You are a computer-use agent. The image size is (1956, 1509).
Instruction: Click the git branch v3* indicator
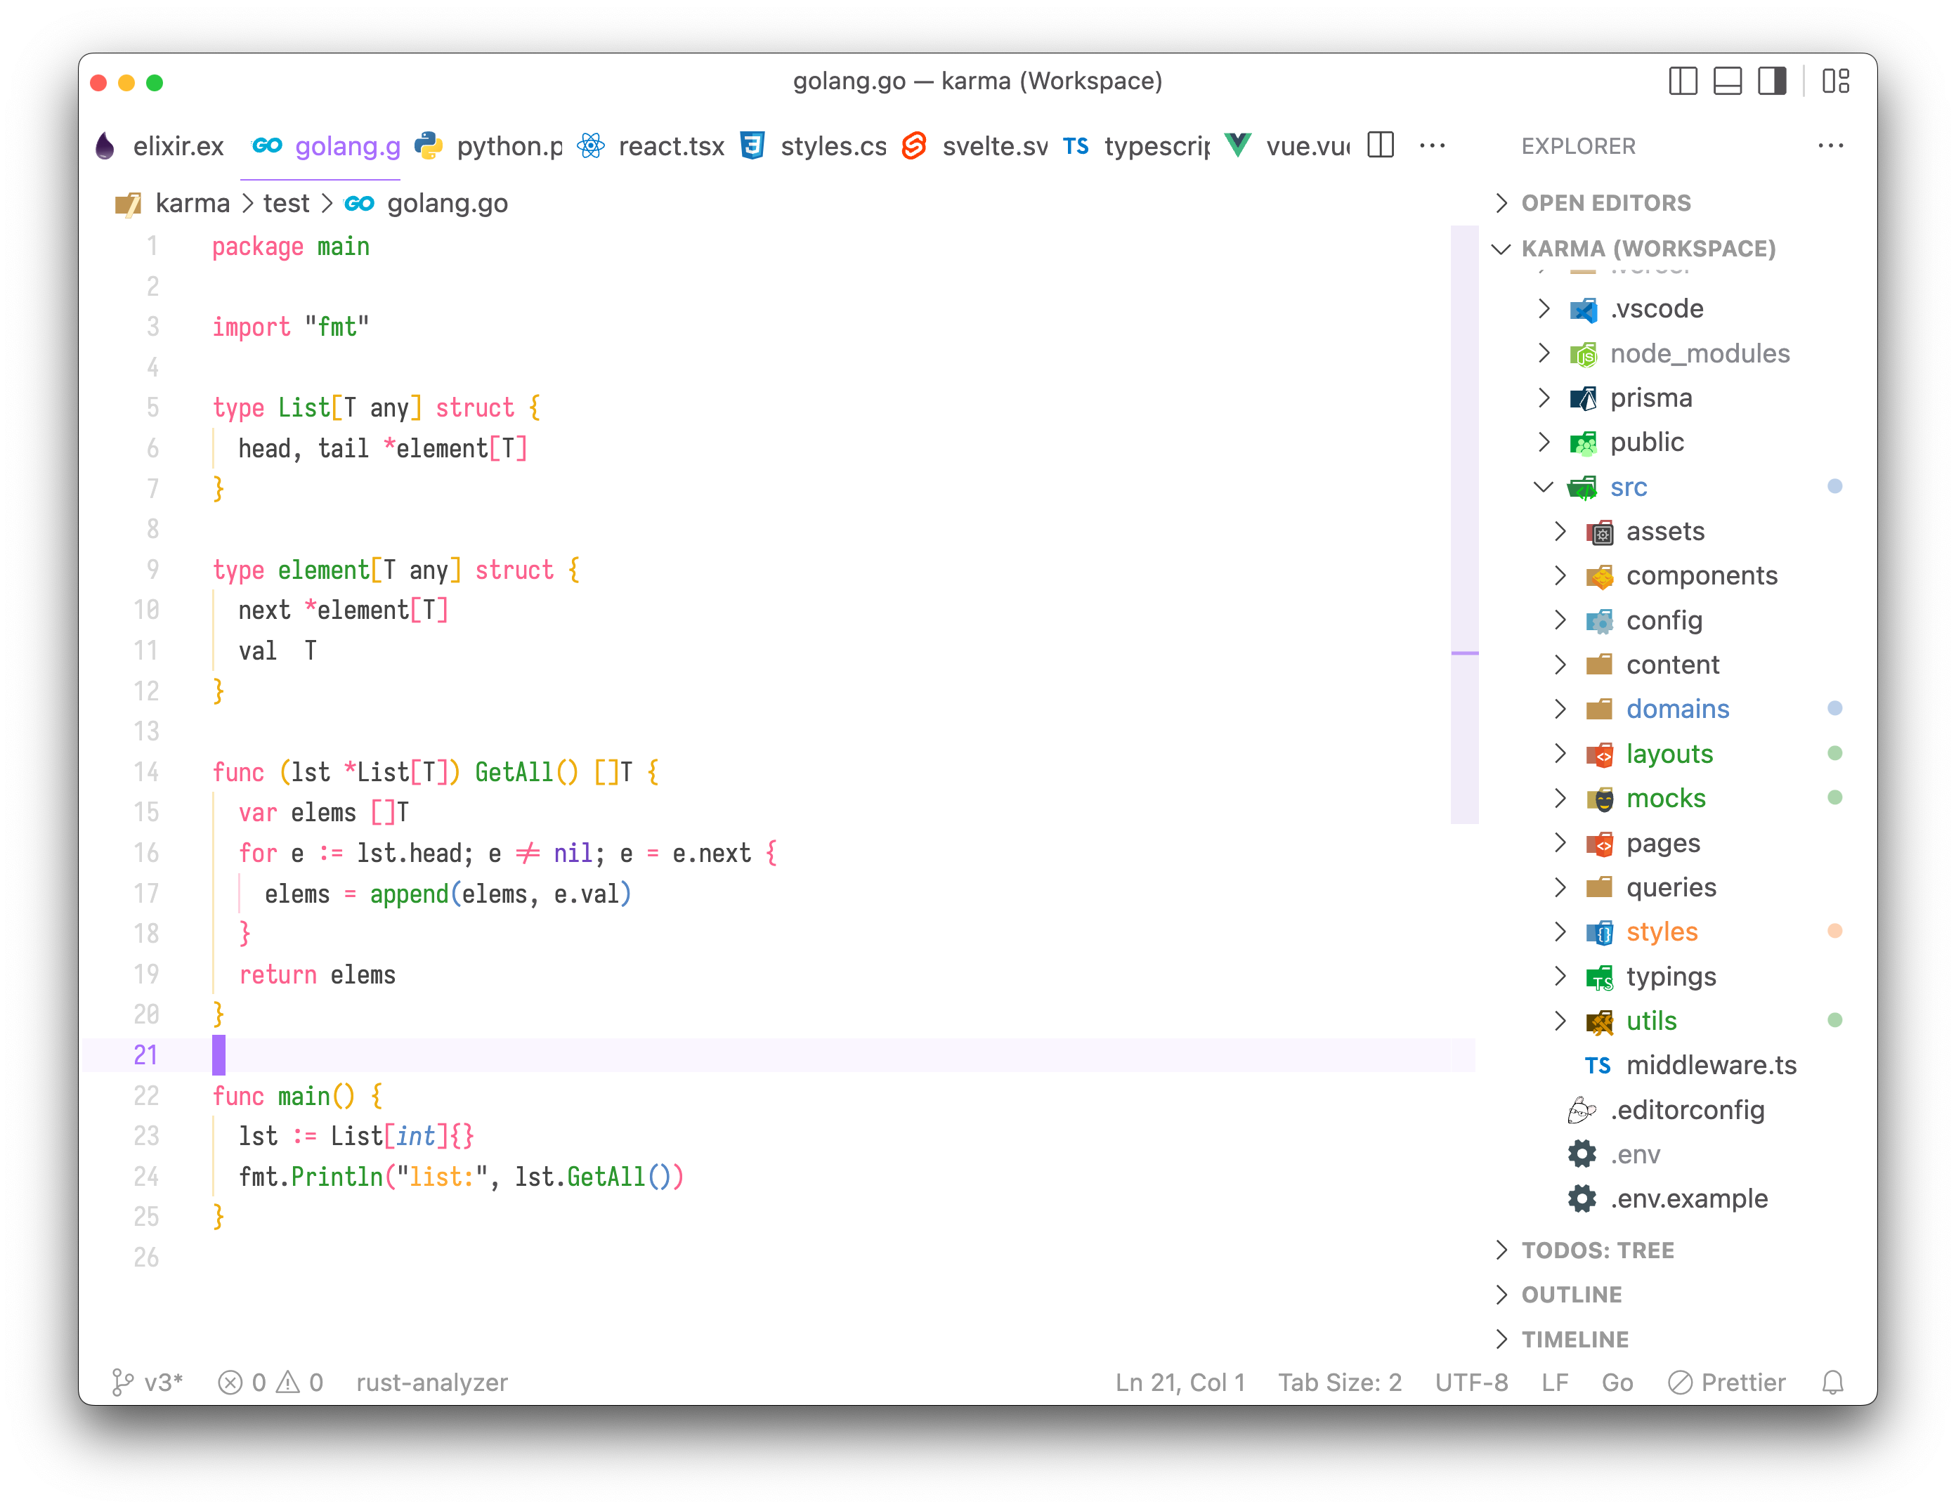tap(148, 1382)
